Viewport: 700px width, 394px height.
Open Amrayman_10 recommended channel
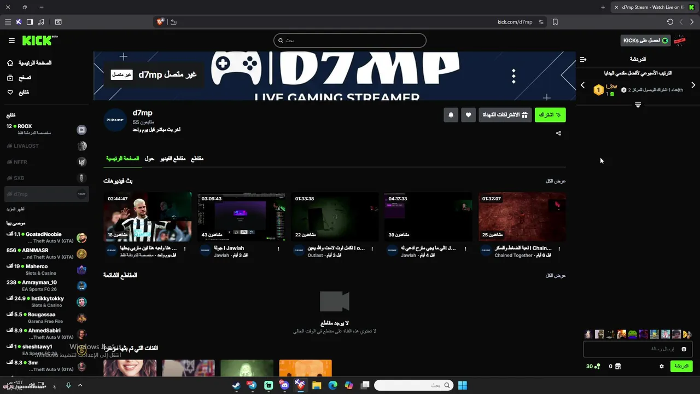click(x=46, y=286)
